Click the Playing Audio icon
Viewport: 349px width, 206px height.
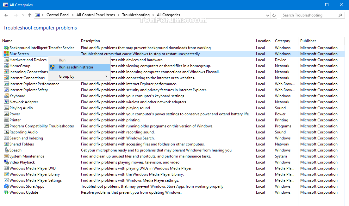(x=6, y=108)
